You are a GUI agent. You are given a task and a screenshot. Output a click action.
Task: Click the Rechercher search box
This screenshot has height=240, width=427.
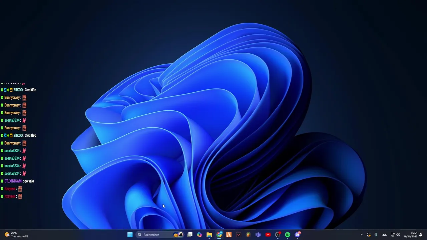click(x=160, y=235)
